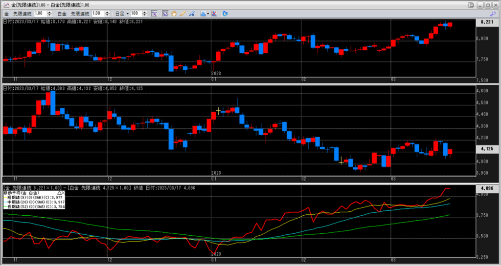Close the moving average legend box

[65, 193]
